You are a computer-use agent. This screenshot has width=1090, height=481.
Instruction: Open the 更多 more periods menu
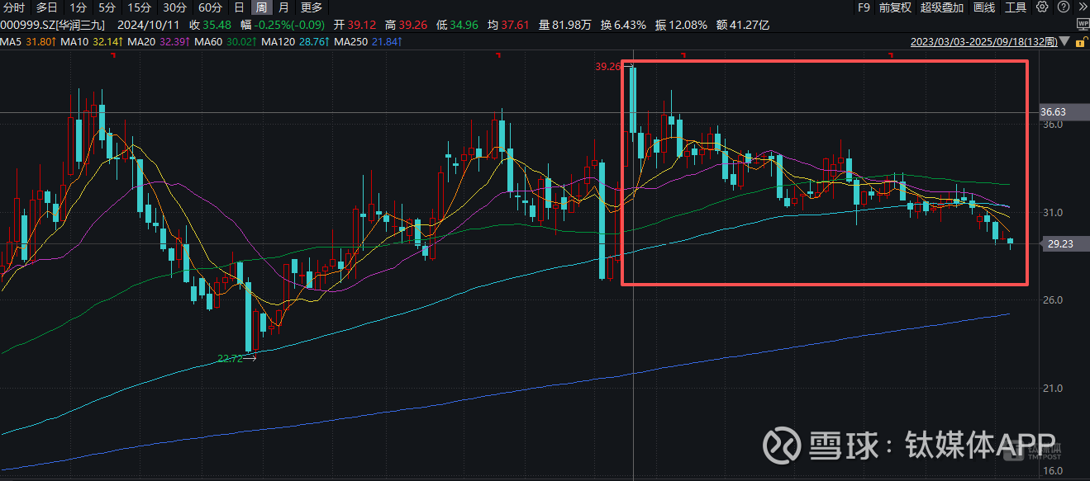tap(312, 7)
